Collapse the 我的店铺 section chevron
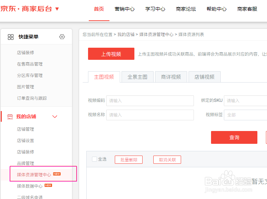The height and width of the screenshot is (199, 267). (55, 117)
